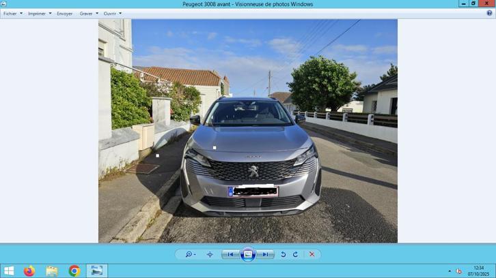Click the fit-to-window actual size icon
Screen dimensions: 496x278
(210, 254)
